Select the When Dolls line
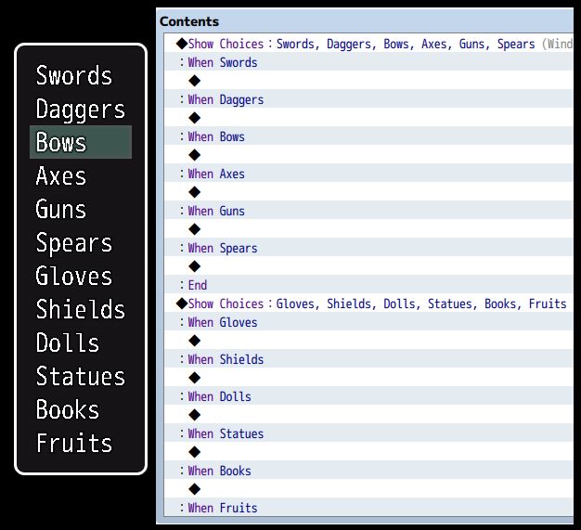 368,395
